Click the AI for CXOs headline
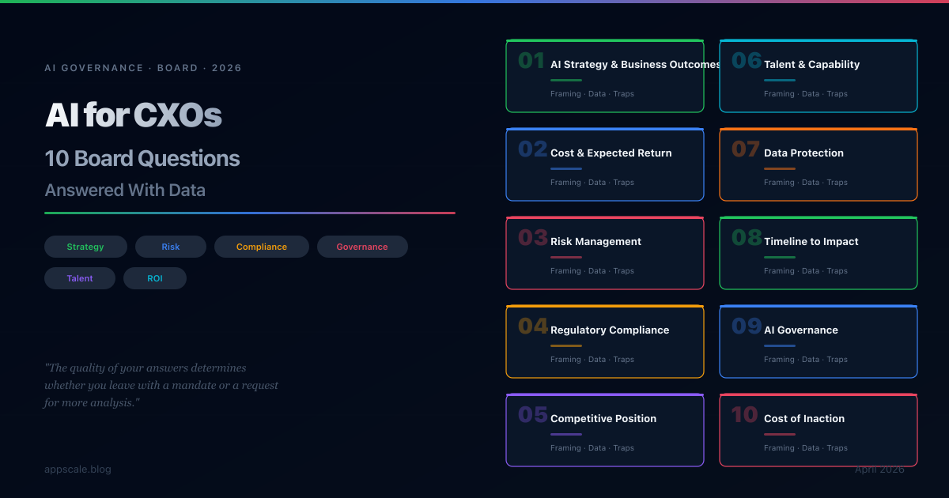949x498 pixels. tap(134, 115)
